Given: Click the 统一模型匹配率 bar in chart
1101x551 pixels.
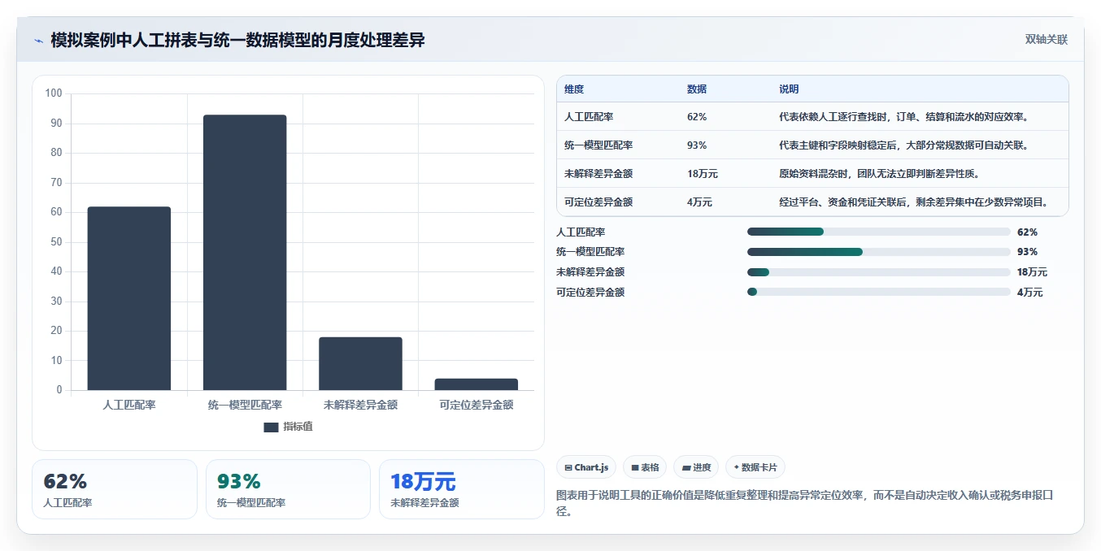Looking at the screenshot, I should click(x=245, y=253).
